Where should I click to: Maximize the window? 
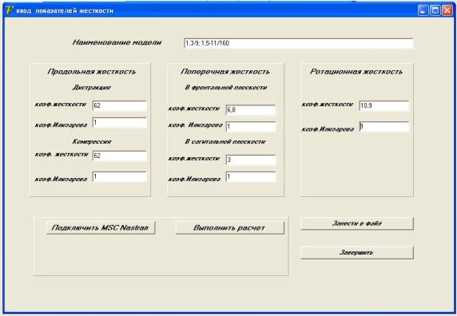[435, 10]
